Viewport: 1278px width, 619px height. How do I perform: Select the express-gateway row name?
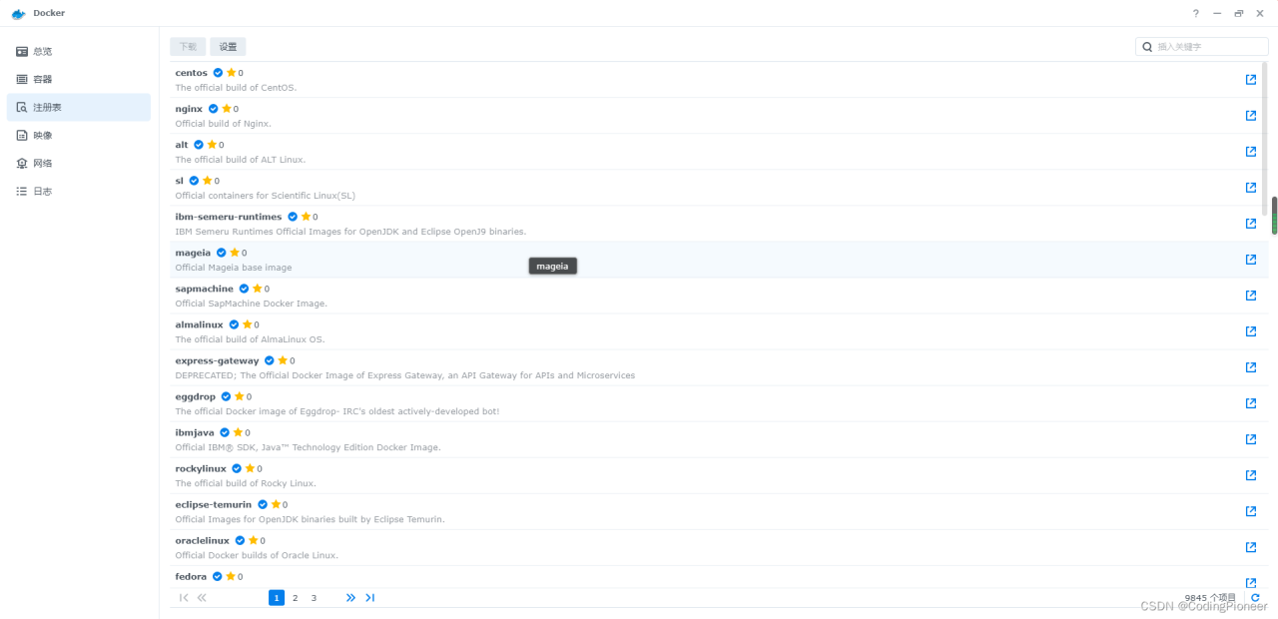218,360
